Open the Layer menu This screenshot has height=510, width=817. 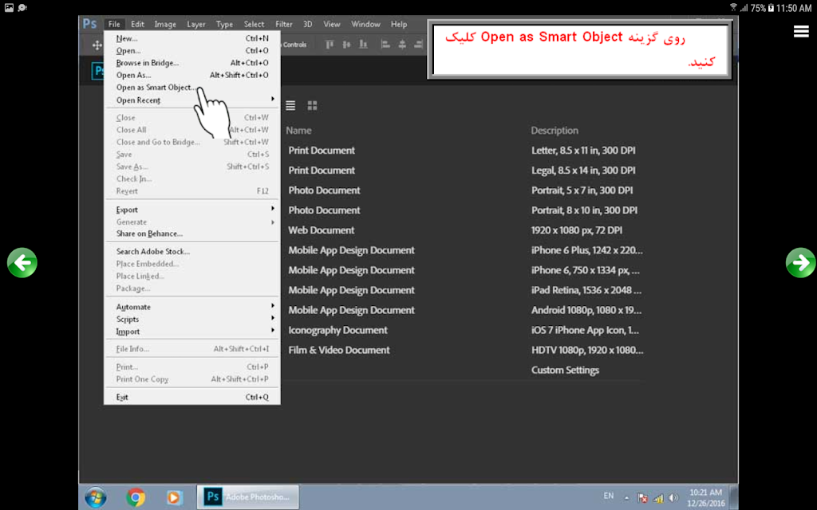[196, 24]
